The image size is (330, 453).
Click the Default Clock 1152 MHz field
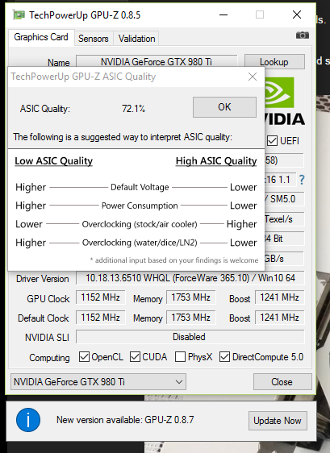click(x=100, y=318)
